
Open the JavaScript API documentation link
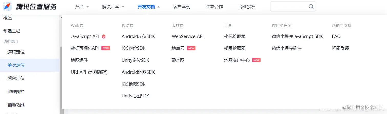click(x=85, y=36)
